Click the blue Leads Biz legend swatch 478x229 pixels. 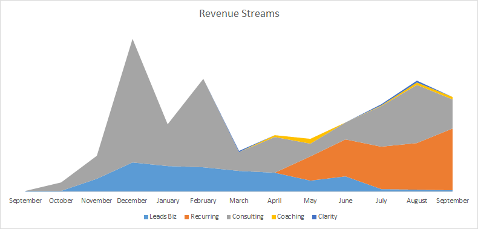146,217
